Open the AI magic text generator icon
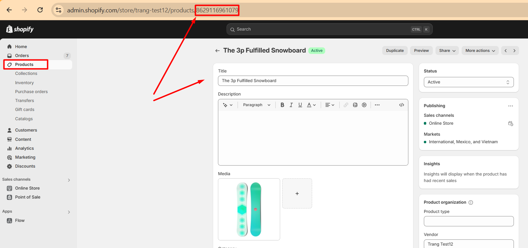Viewport: 528px width, 248px height. 228,105
